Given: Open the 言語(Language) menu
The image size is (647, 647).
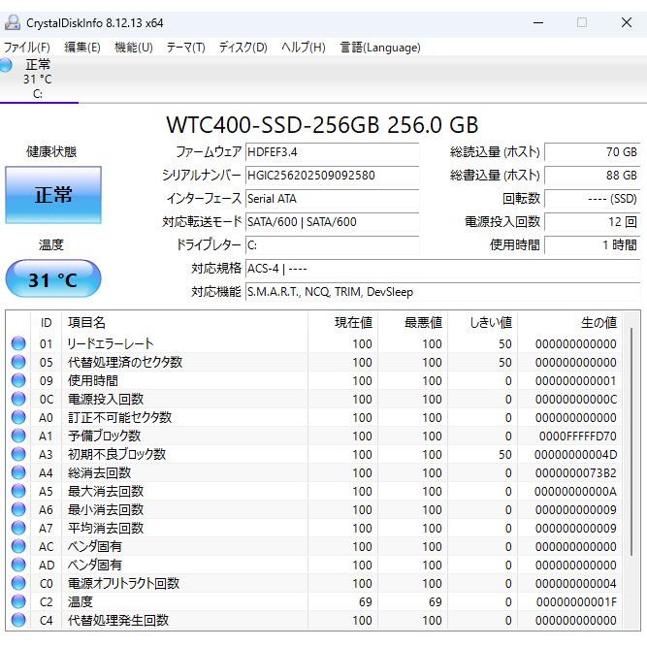Looking at the screenshot, I should pos(380,48).
